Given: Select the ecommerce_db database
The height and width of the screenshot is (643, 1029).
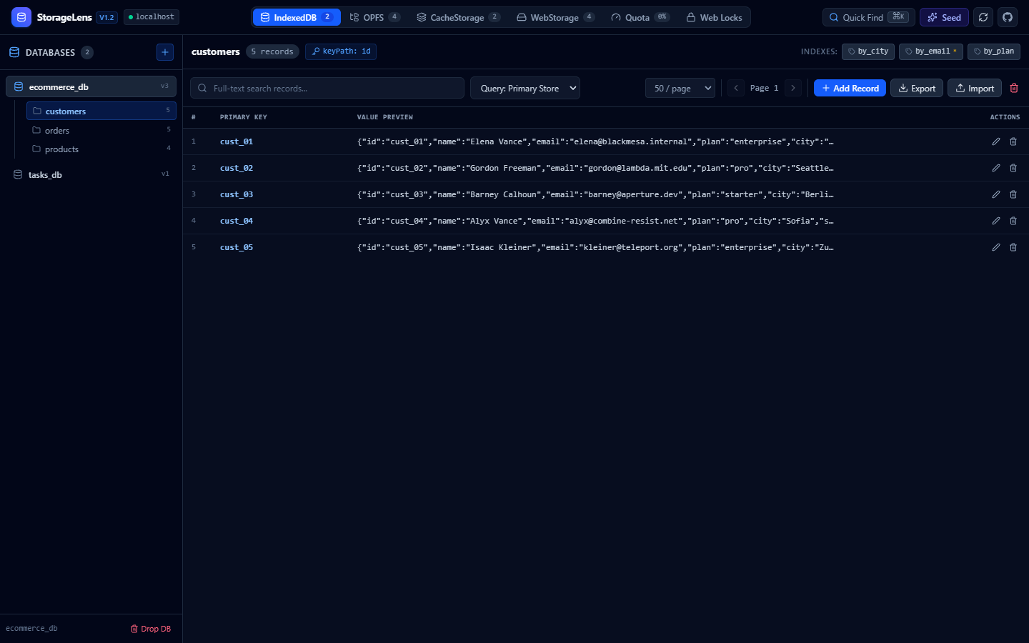Looking at the screenshot, I should tap(91, 86).
